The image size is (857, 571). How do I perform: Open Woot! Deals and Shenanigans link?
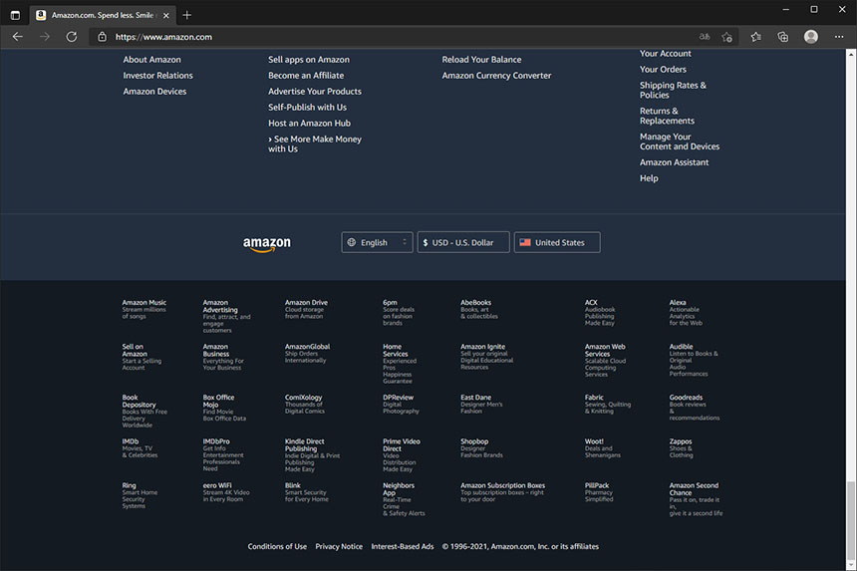[x=602, y=448]
